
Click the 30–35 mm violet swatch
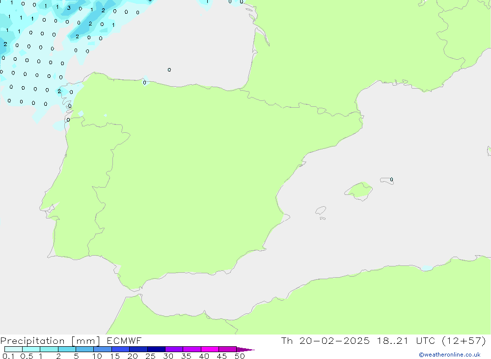click(174, 349)
